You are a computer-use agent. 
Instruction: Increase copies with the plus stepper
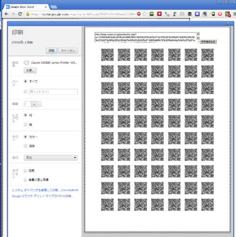(x=34, y=104)
